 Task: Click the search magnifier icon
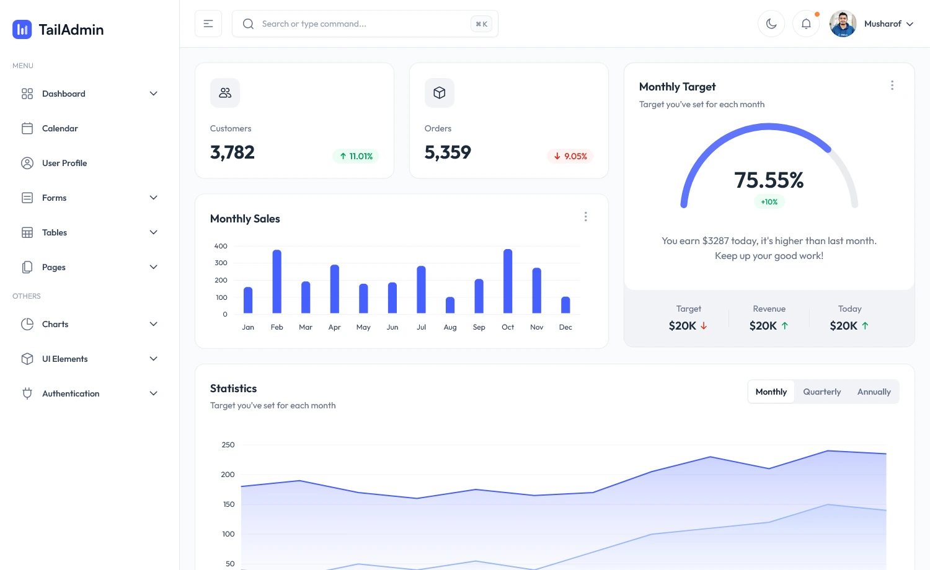coord(248,24)
